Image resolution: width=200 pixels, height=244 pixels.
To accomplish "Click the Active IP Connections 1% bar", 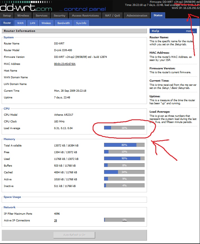I will 124,220.
